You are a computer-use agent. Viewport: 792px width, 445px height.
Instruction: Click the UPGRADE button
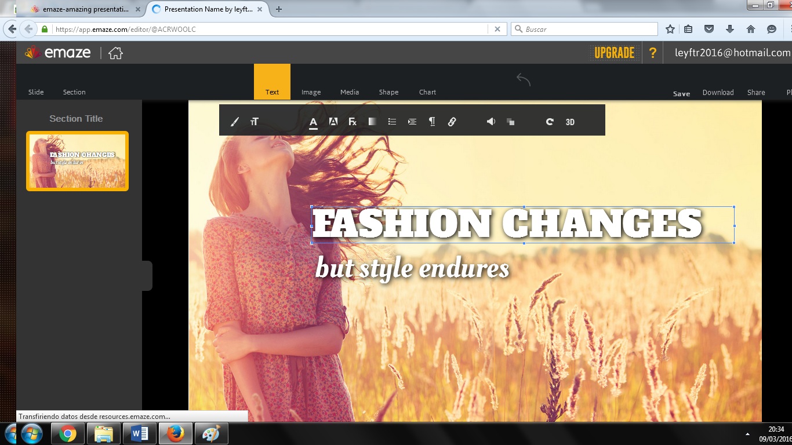pos(614,53)
